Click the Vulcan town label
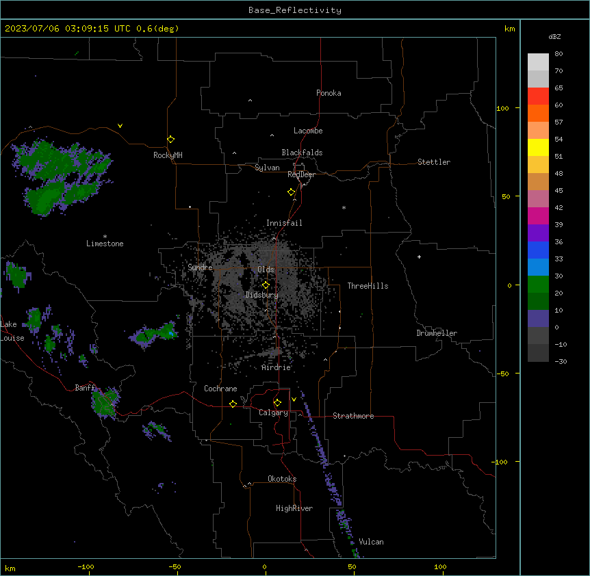590x576 pixels. pyautogui.click(x=372, y=542)
